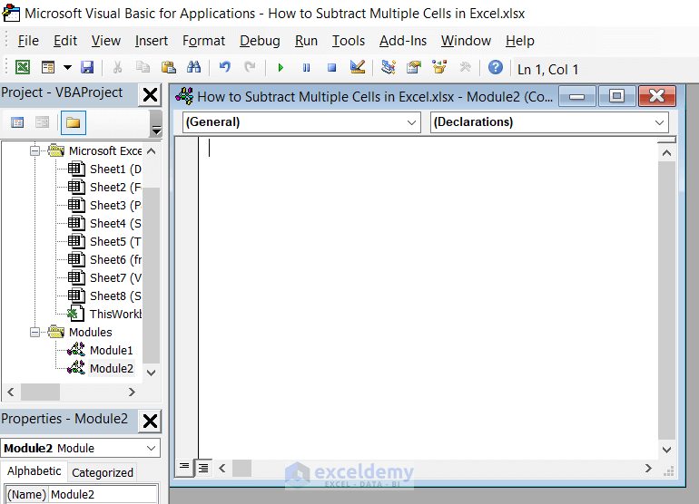Open the Insert menu

[151, 41]
